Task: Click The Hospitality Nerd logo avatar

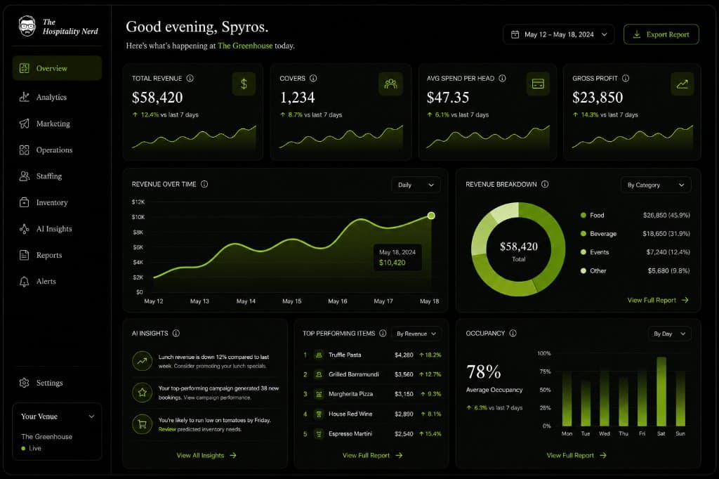Action: pyautogui.click(x=27, y=26)
